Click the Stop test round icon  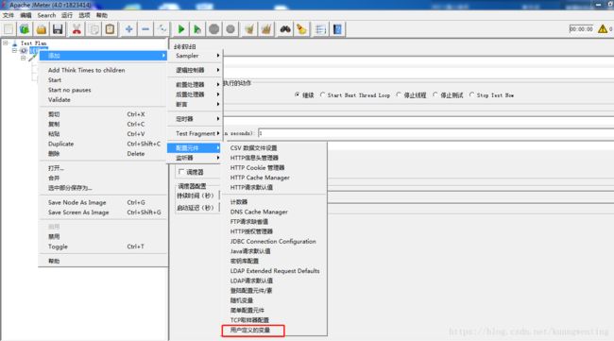point(213,29)
